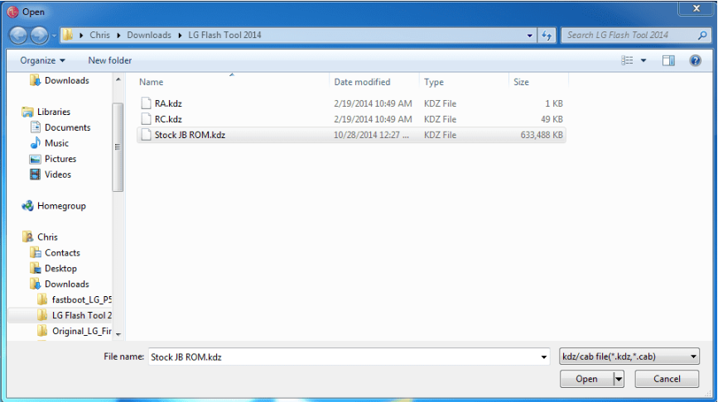718x402 pixels.
Task: Click the sidebar scroll down arrow
Action: 118,335
